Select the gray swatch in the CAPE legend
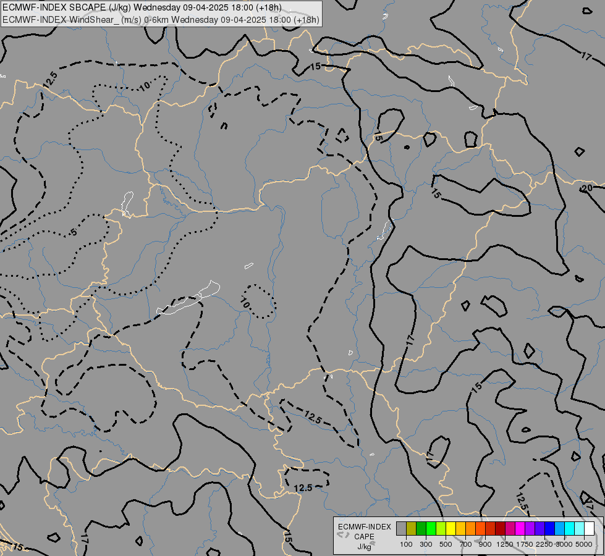This screenshot has width=605, height=556. click(x=401, y=528)
